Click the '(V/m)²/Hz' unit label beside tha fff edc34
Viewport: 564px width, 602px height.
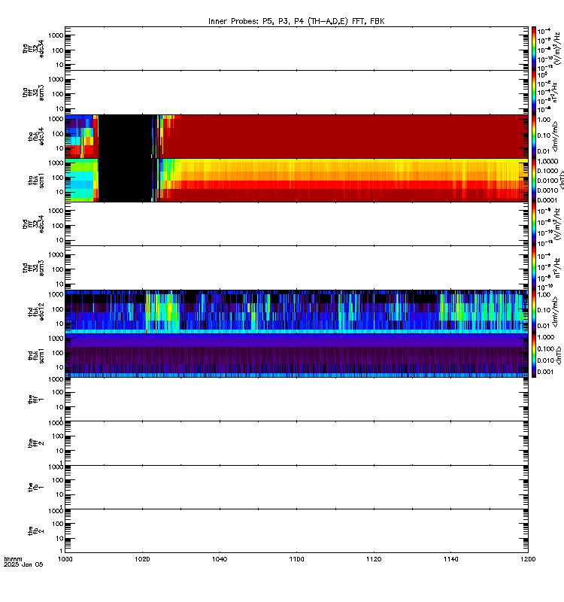(x=557, y=48)
